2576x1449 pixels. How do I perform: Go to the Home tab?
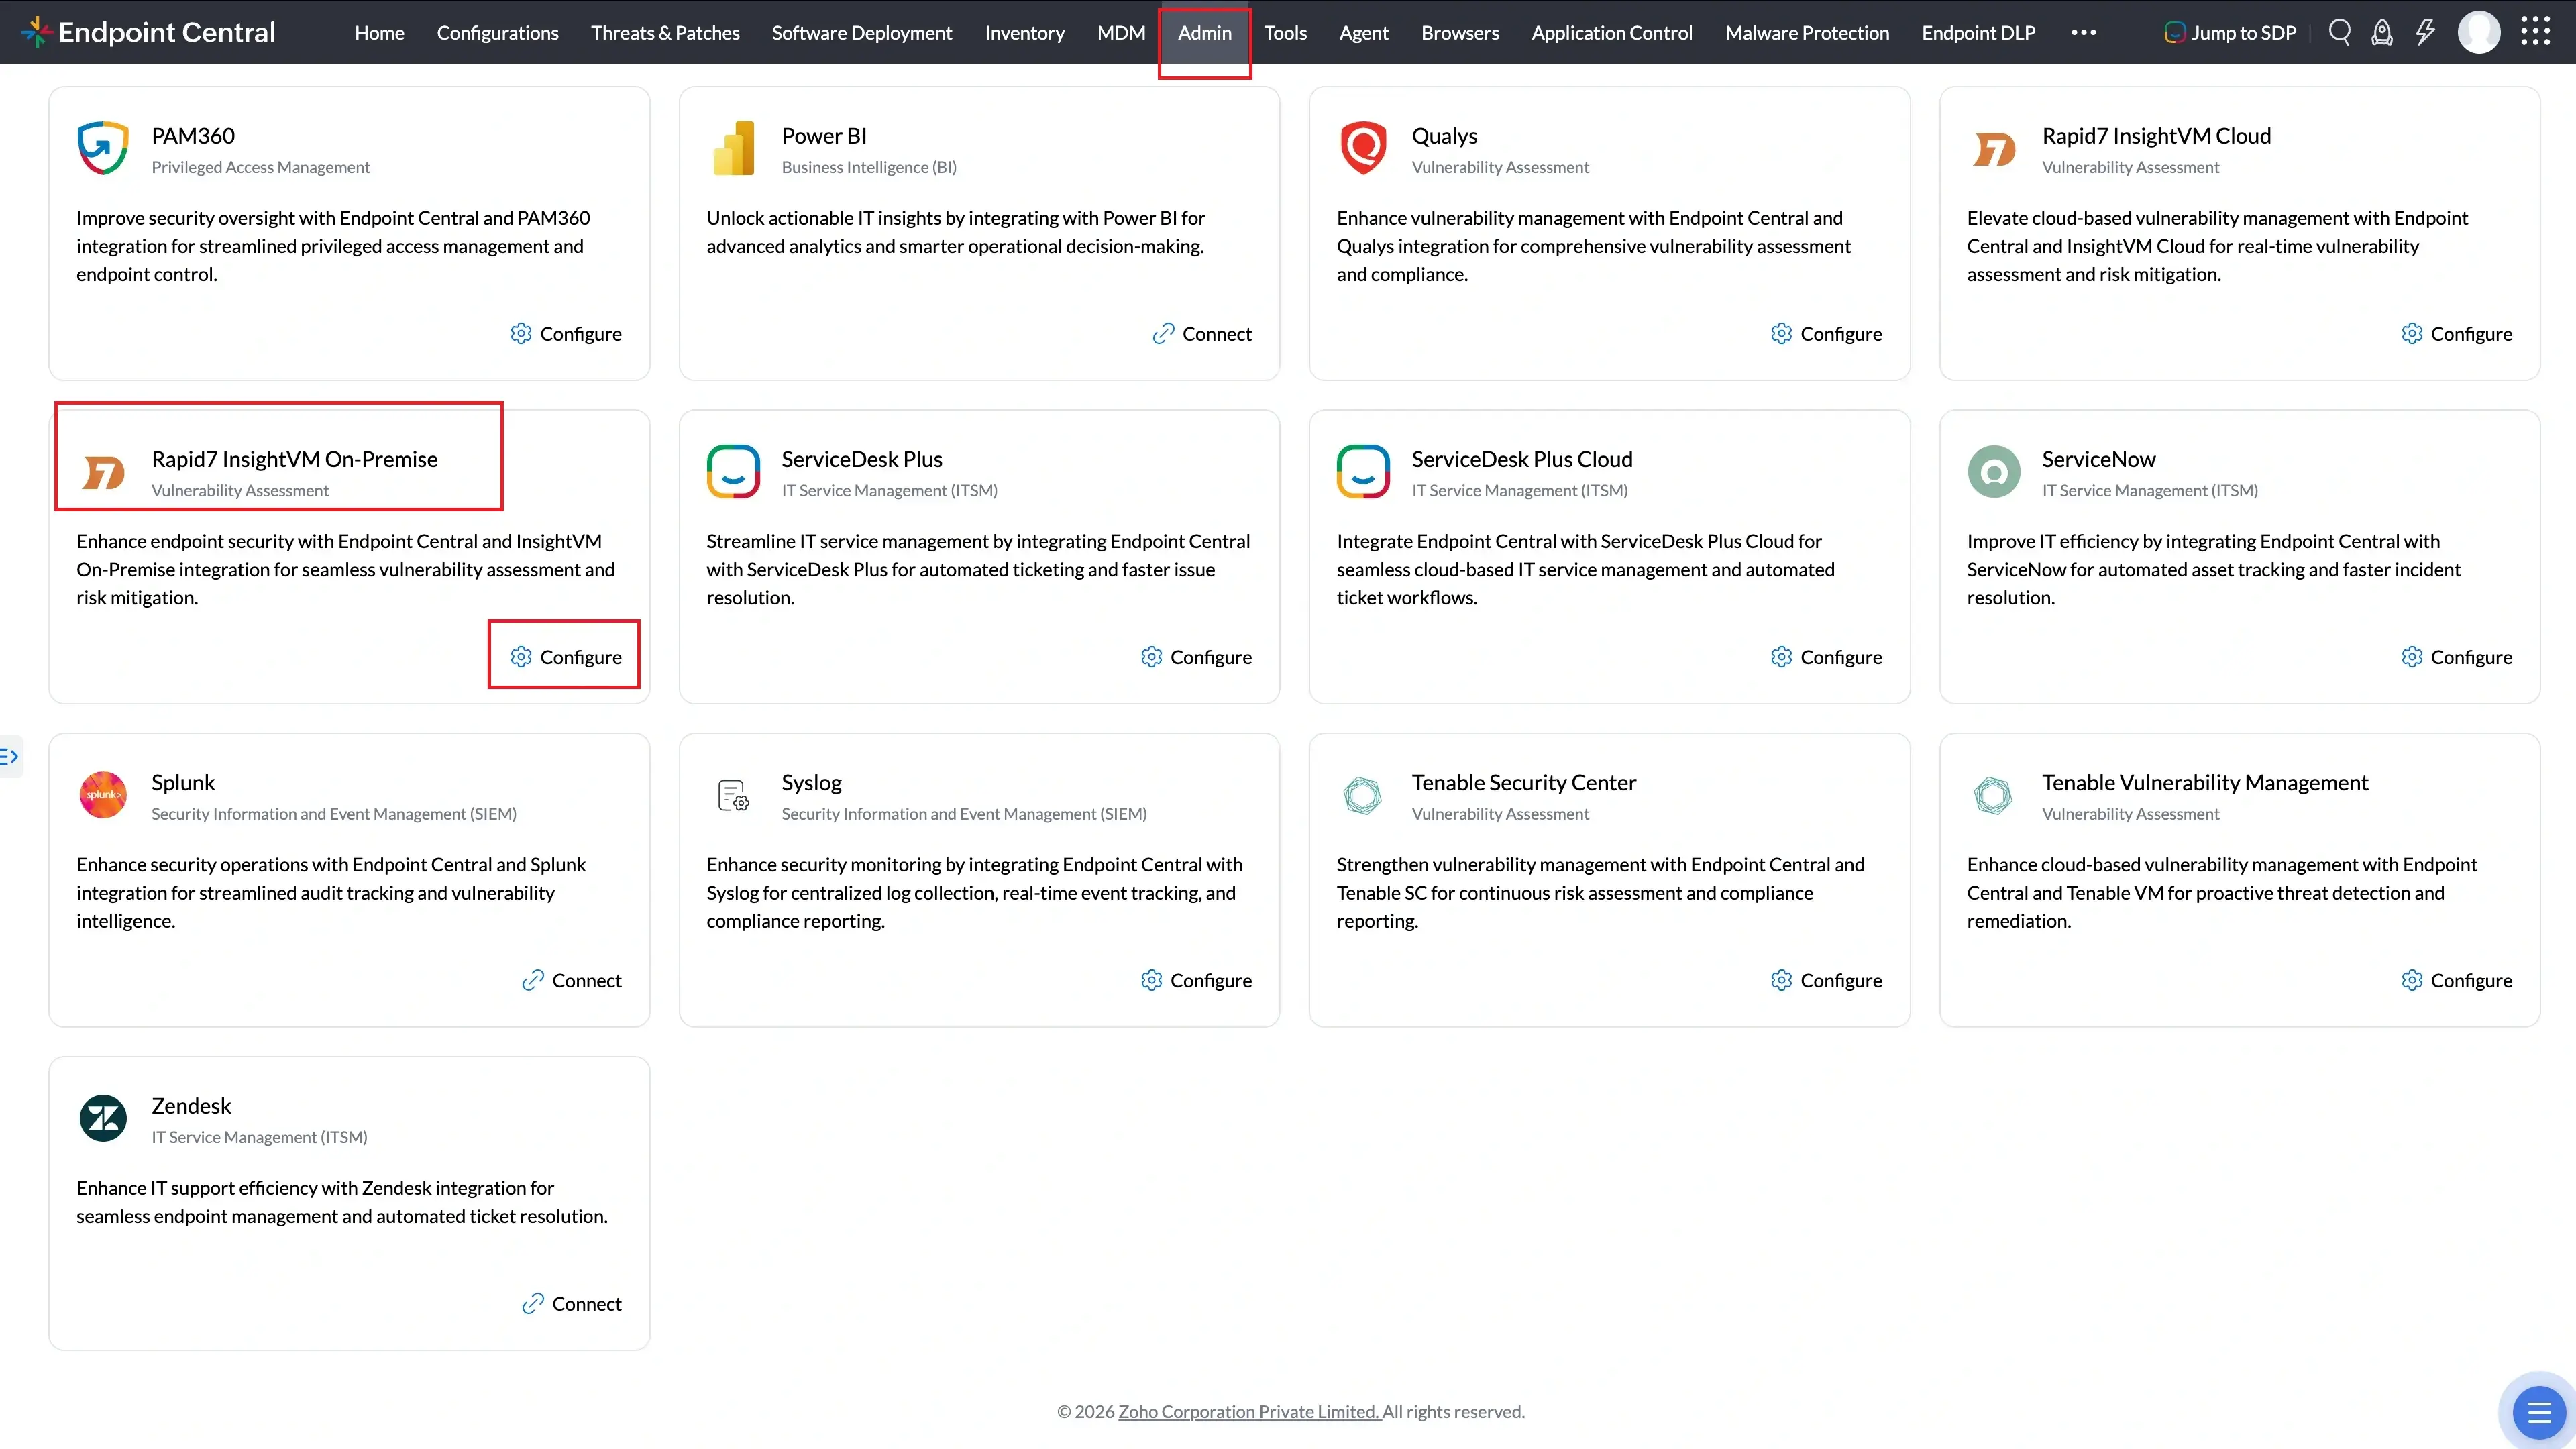(379, 32)
